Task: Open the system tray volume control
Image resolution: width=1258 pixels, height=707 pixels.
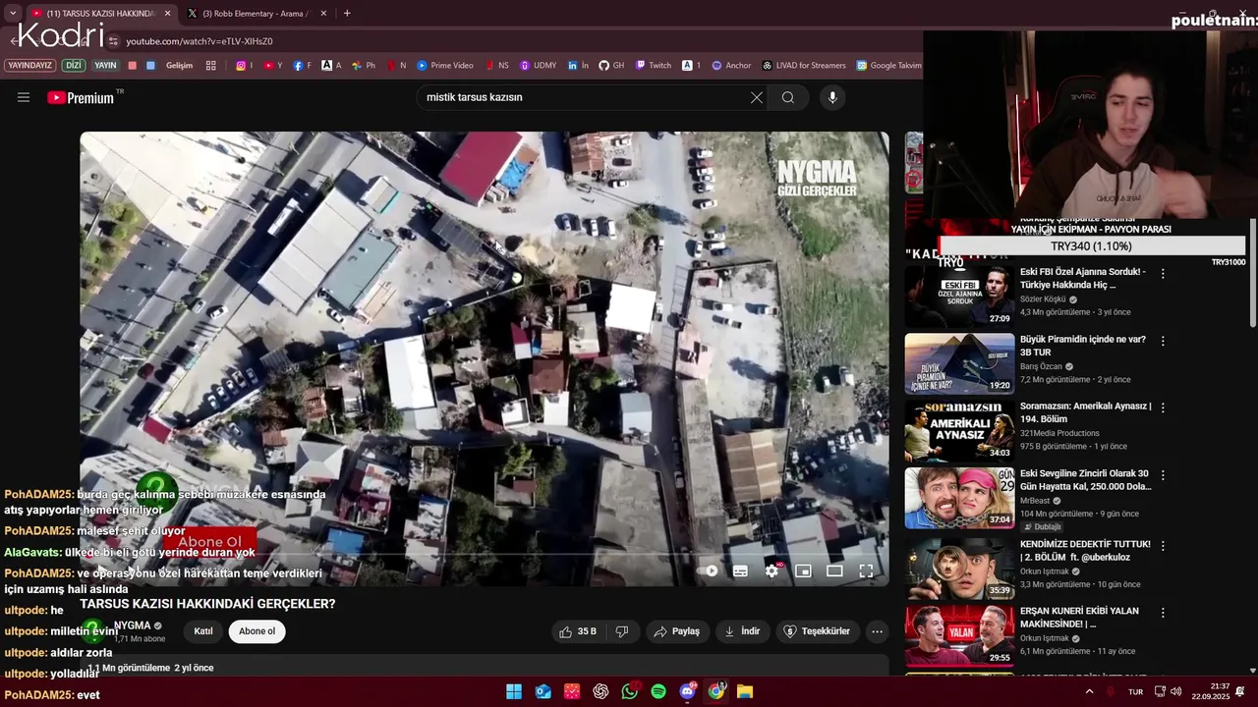Action: 1176,691
